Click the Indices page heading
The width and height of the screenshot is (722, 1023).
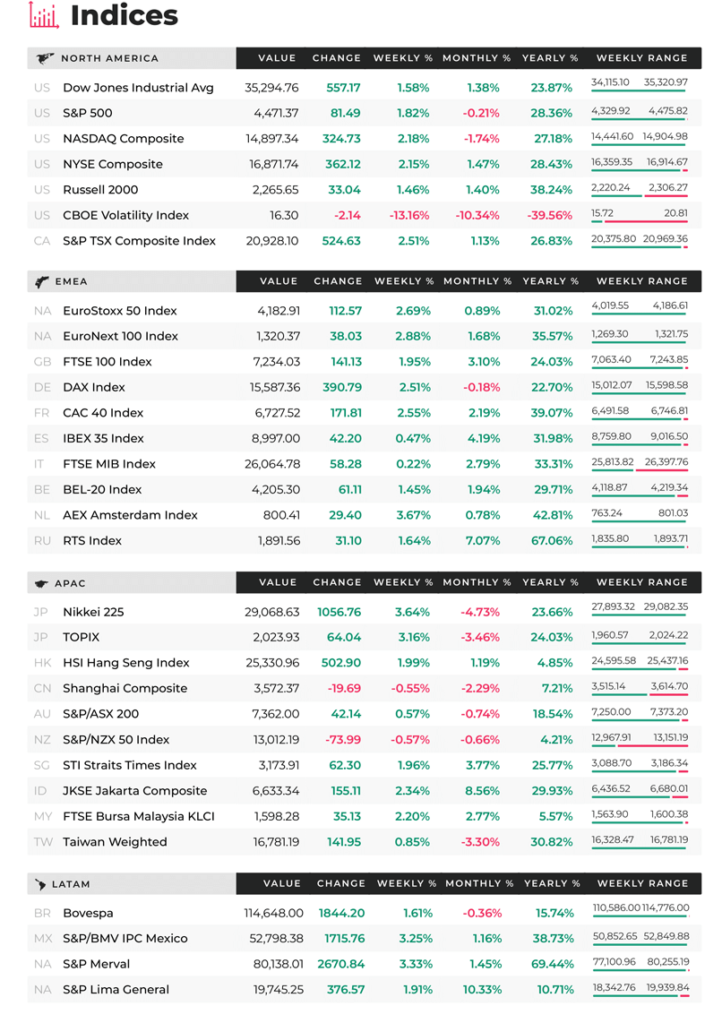pos(124,15)
